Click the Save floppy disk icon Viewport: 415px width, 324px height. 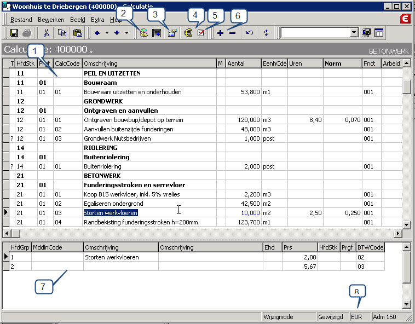click(x=14, y=33)
